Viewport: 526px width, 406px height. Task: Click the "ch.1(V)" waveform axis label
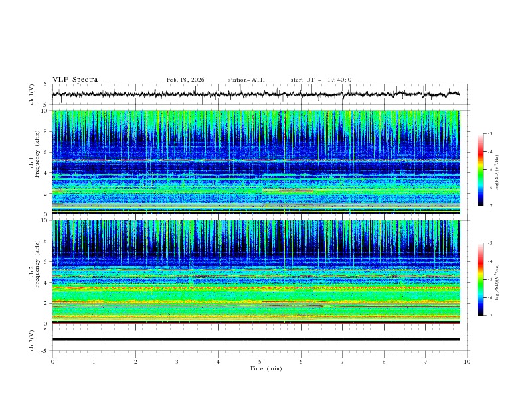click(x=32, y=94)
